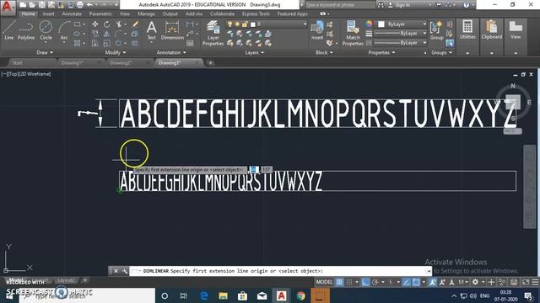Select the Stretch tool
The image size is (540, 303).
click(94, 43)
